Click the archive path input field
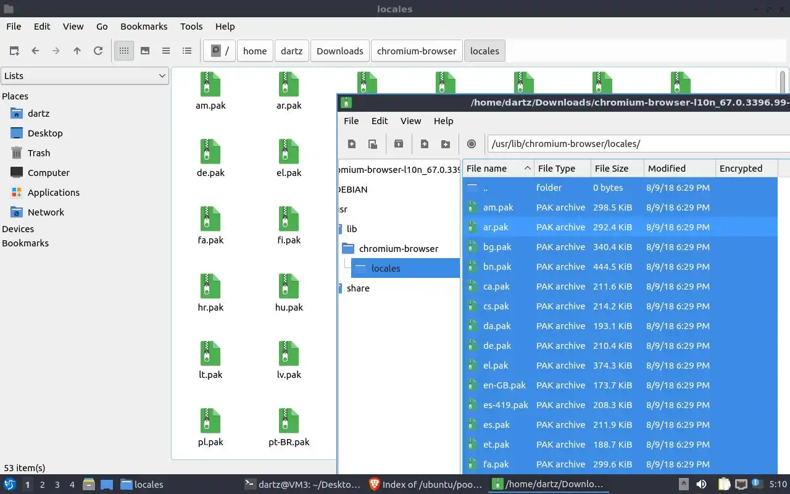Viewport: 790px width, 494px height. (x=638, y=144)
